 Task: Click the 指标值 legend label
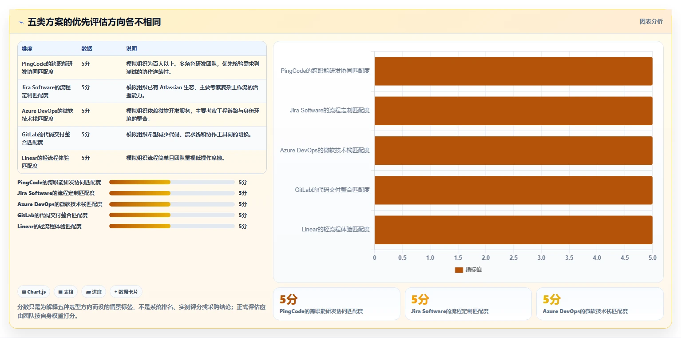click(x=473, y=270)
